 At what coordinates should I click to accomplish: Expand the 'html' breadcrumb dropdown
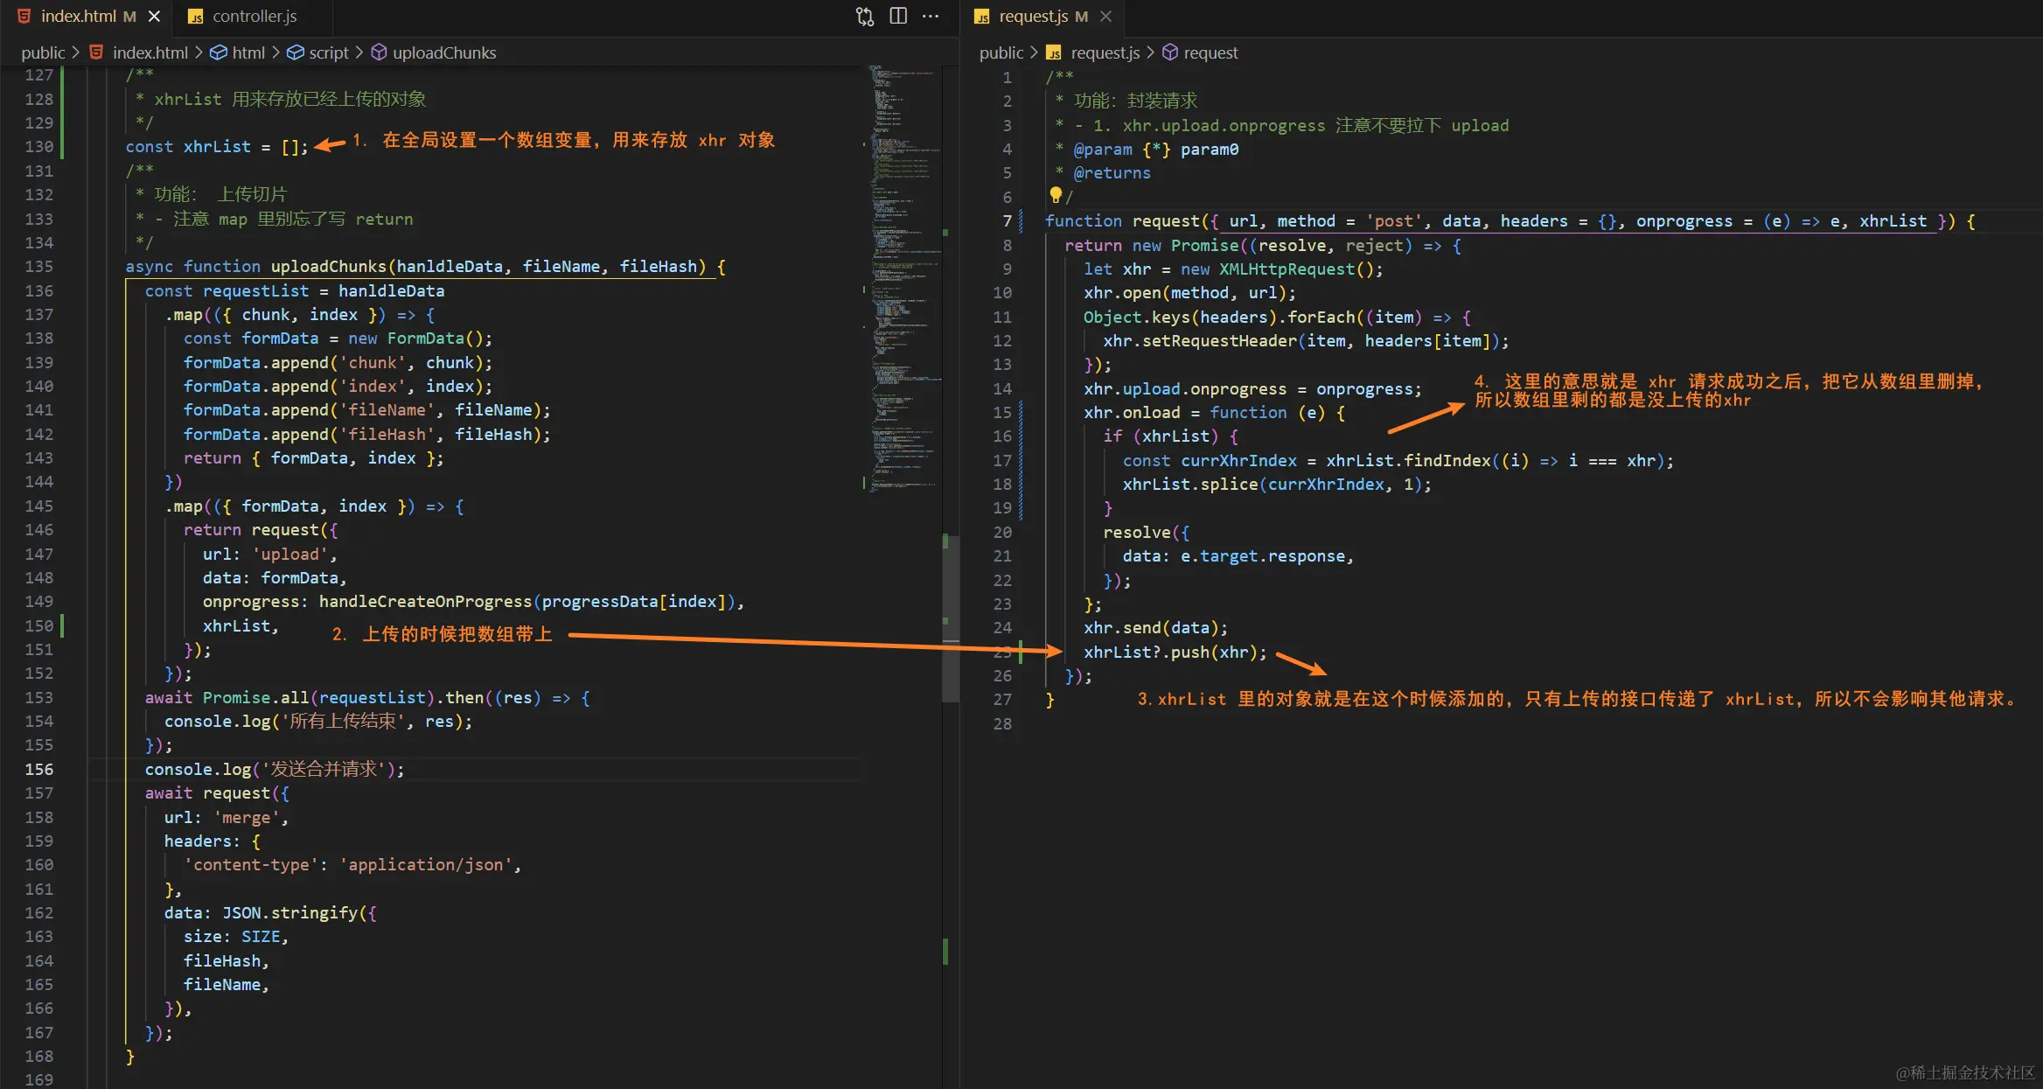click(248, 52)
